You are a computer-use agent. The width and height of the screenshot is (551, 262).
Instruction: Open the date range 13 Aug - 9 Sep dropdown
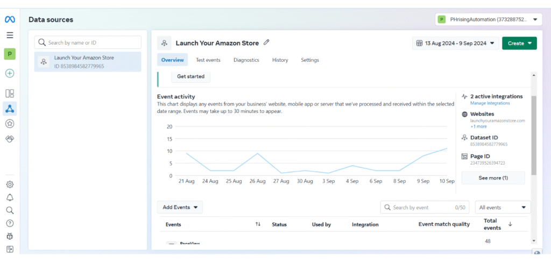455,43
